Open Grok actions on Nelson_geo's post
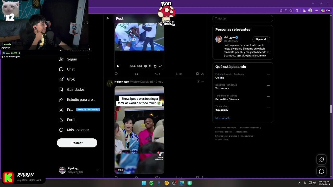This screenshot has height=187, width=333. click(198, 82)
